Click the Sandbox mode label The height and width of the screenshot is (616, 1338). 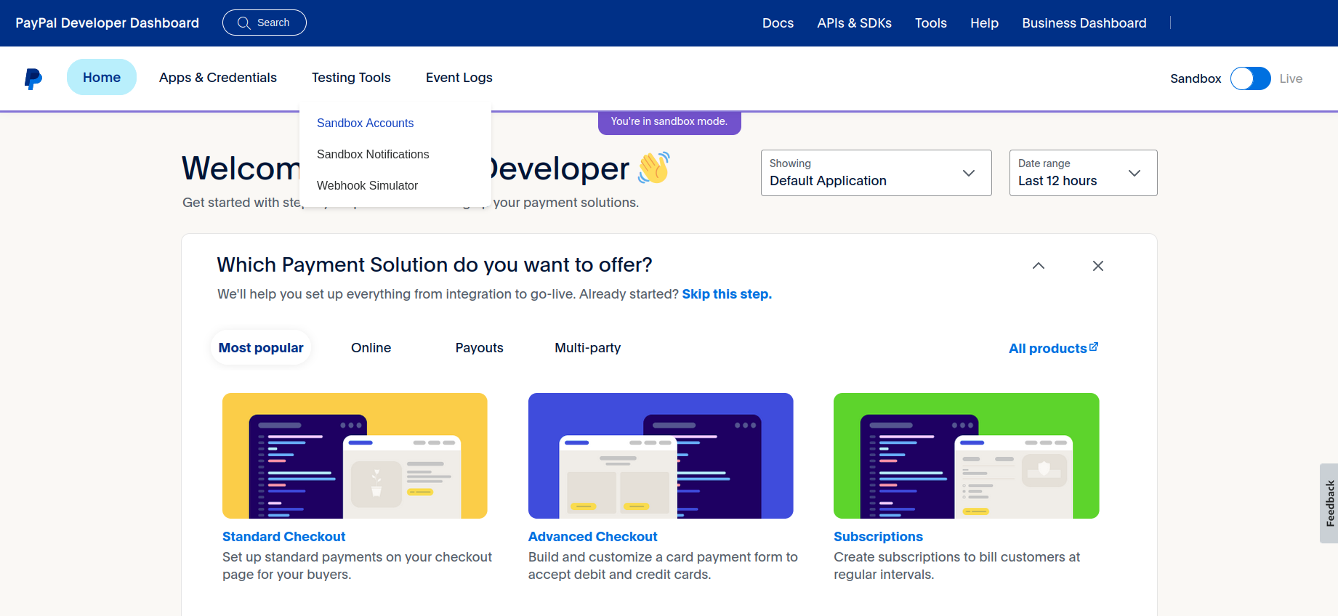[x=1196, y=78]
